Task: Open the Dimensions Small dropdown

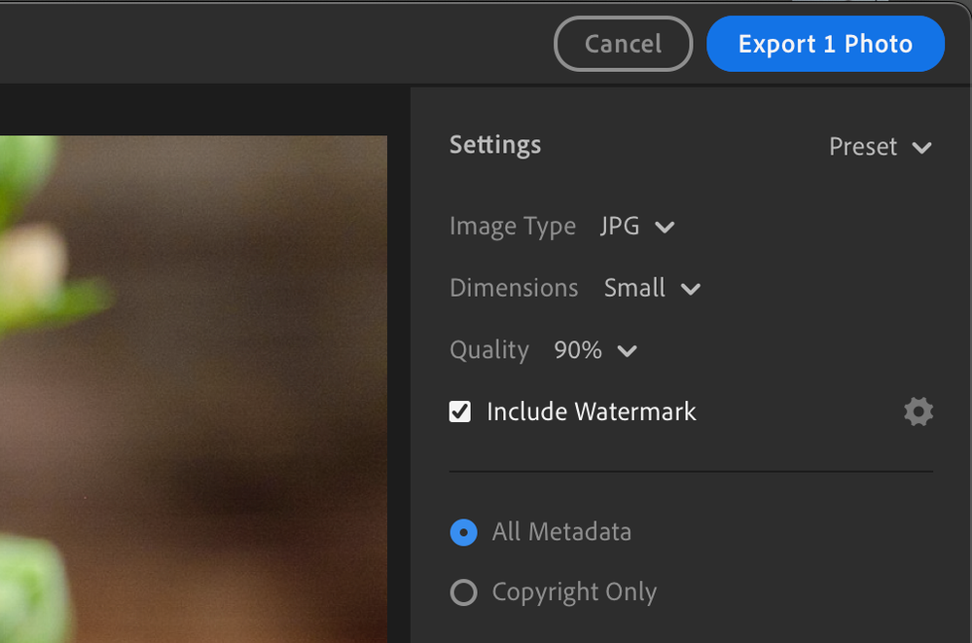Action: click(635, 288)
